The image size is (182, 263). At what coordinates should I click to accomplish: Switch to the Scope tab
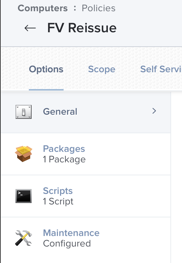point(102,69)
